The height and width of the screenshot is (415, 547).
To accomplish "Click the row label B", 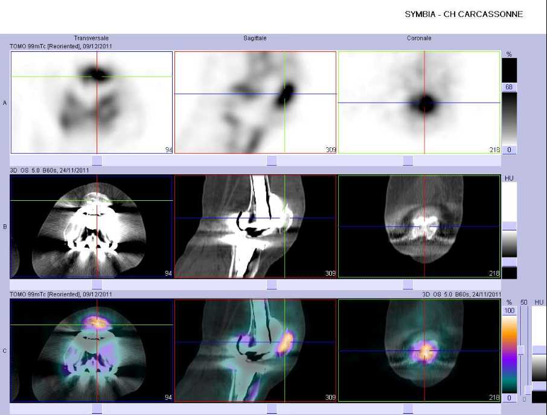I will coord(5,226).
